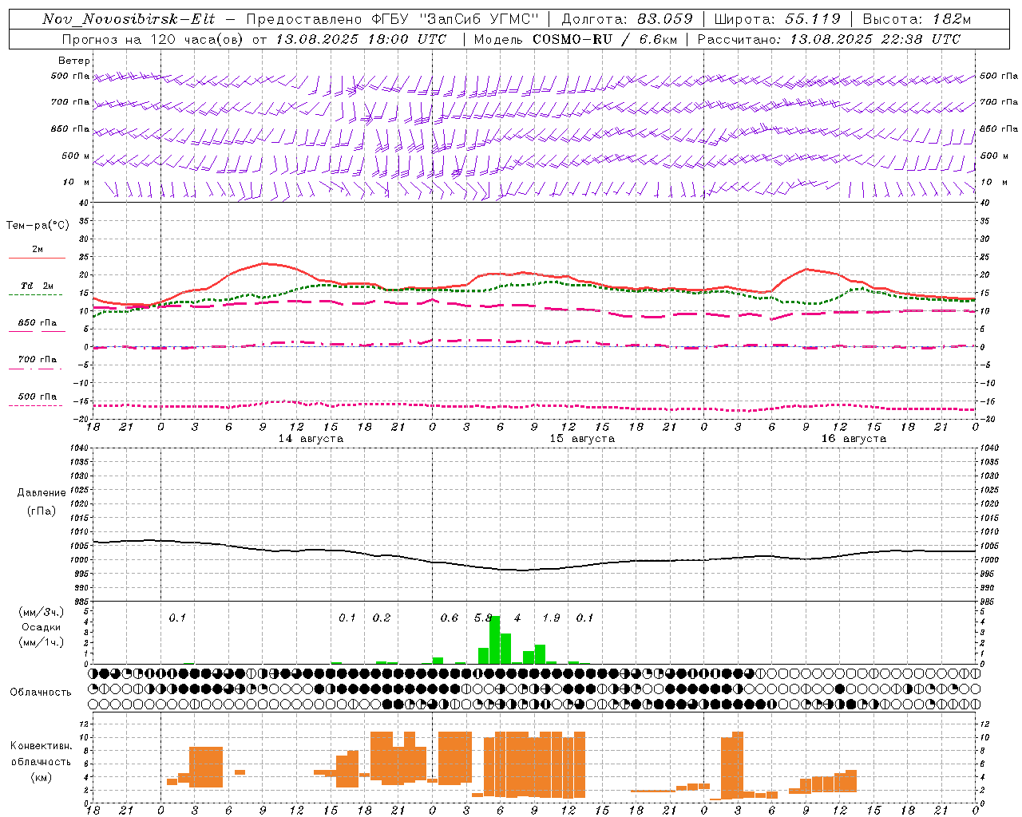Select the (мм/3ч.) unit label
Screen dimensions: 1022x817
click(42, 612)
